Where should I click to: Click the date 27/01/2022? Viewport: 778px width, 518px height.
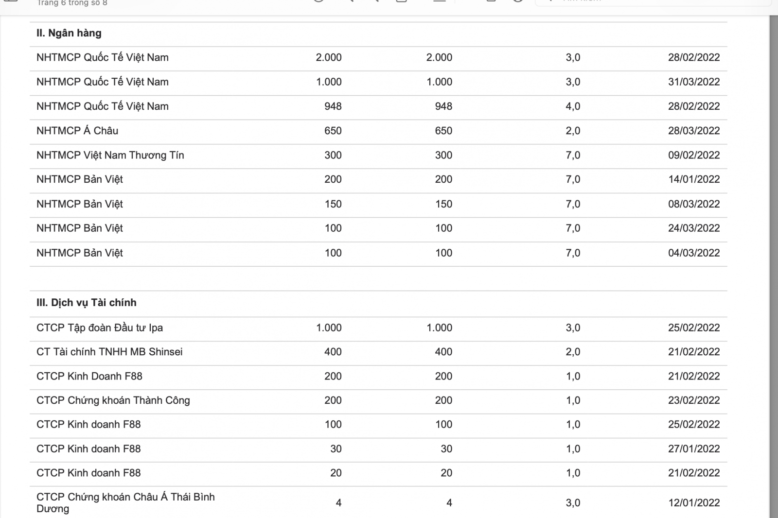694,449
